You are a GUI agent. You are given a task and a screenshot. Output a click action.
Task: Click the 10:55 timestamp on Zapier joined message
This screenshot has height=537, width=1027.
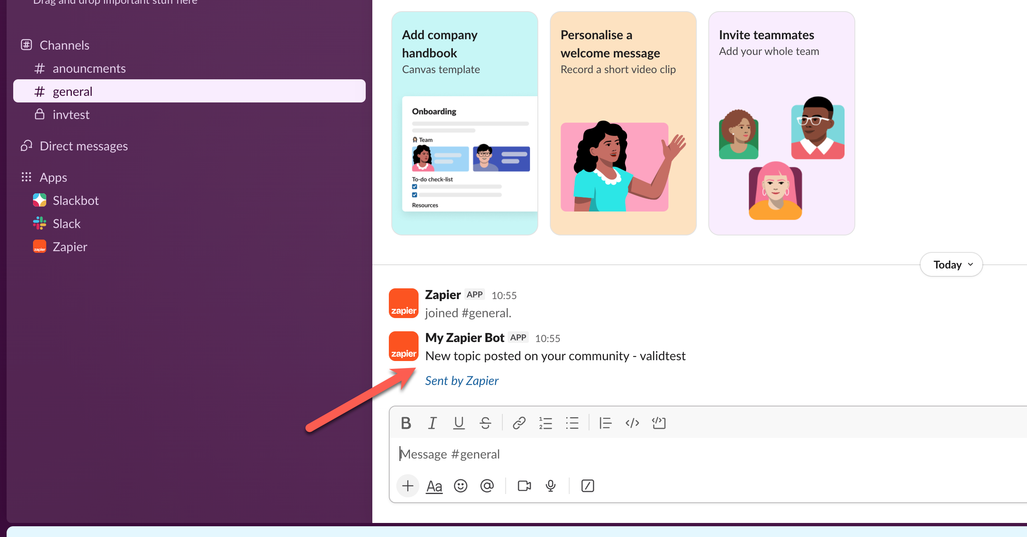(504, 295)
